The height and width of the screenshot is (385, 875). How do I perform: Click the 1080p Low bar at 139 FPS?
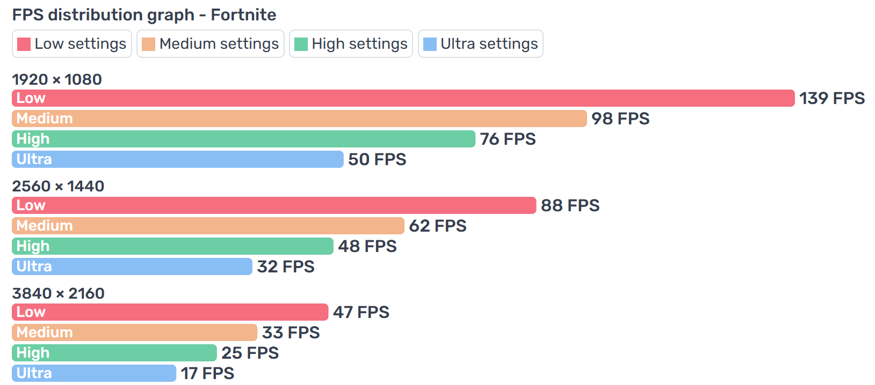pos(403,98)
